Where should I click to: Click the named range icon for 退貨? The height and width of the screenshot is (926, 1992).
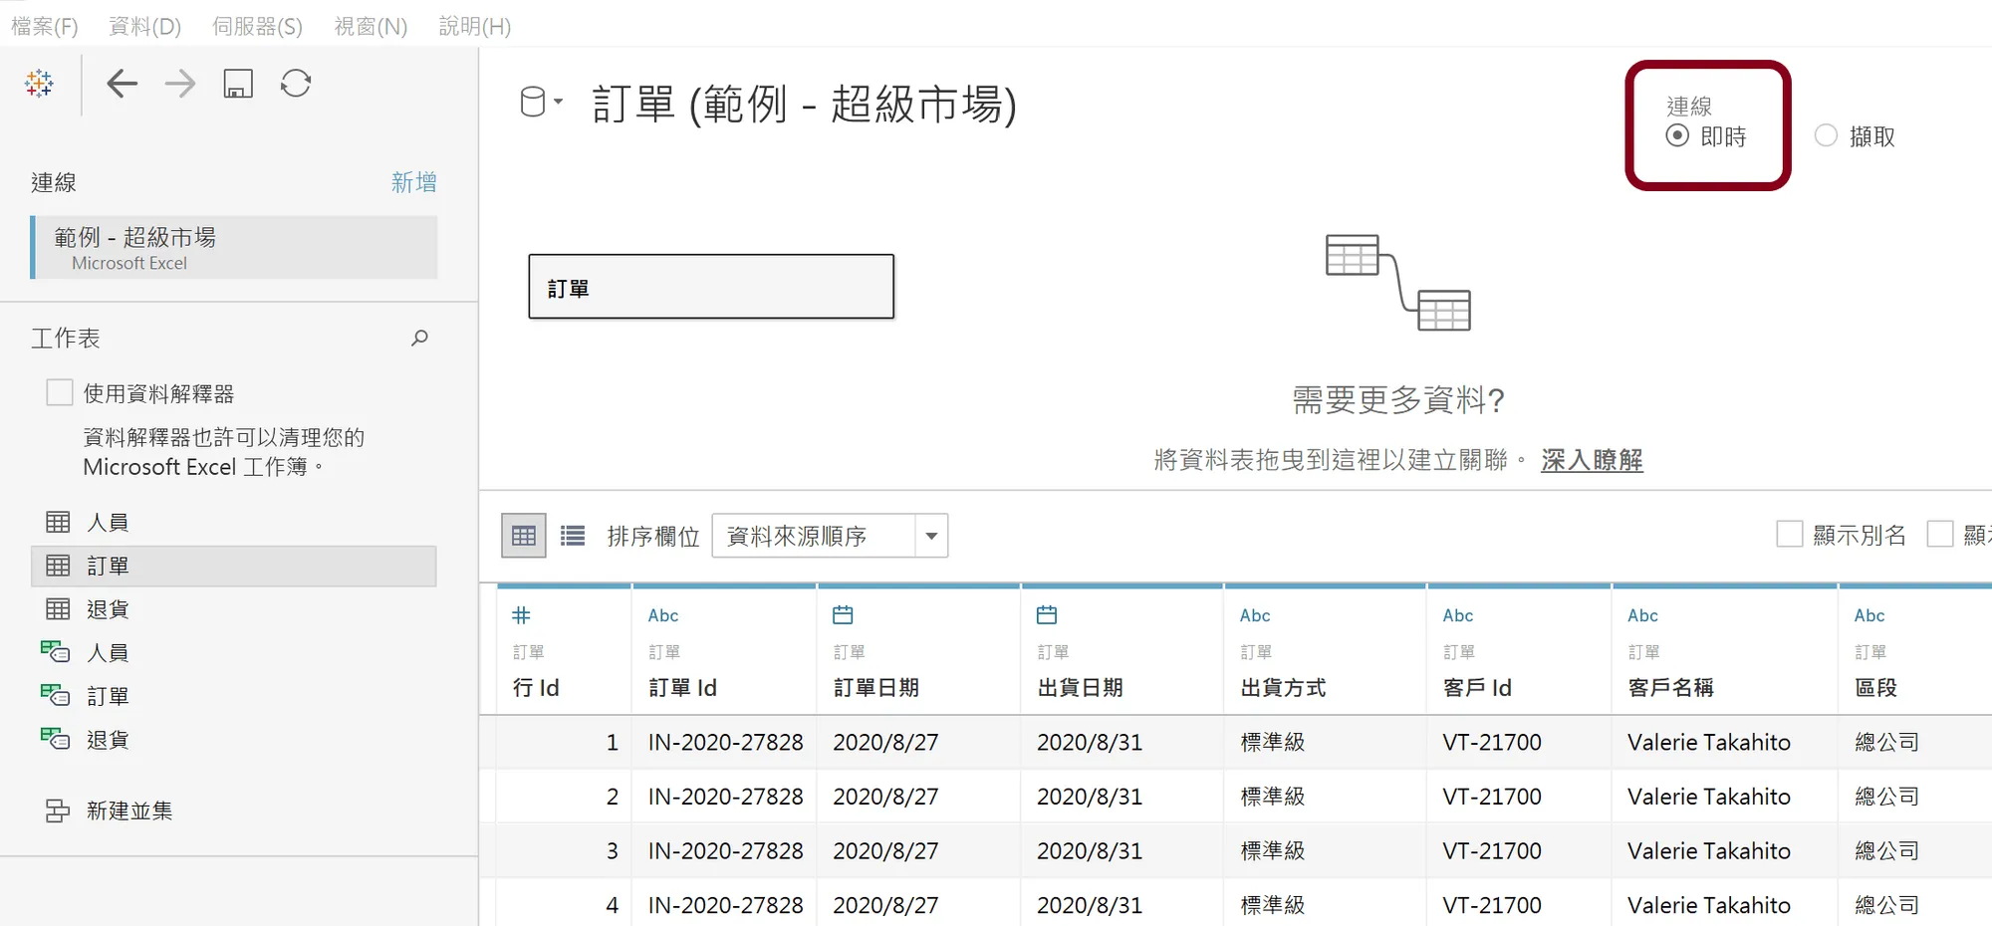pyautogui.click(x=55, y=739)
